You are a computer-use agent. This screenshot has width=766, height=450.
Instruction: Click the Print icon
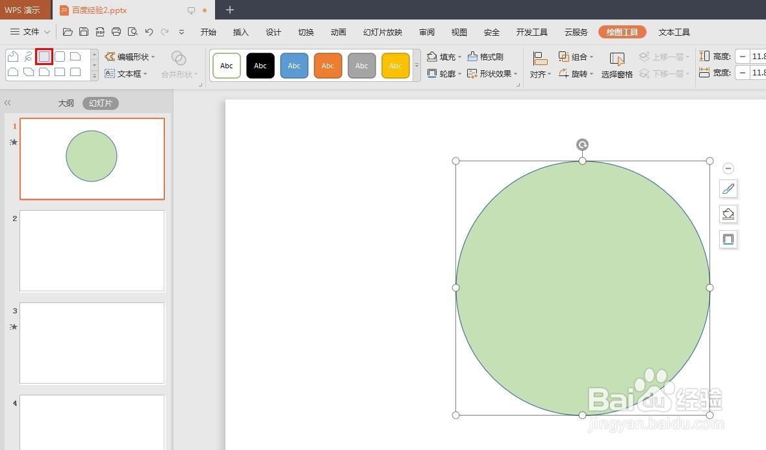pyautogui.click(x=116, y=32)
